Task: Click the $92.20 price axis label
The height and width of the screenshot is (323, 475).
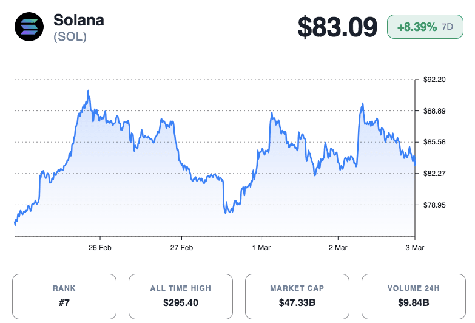Action: [434, 80]
